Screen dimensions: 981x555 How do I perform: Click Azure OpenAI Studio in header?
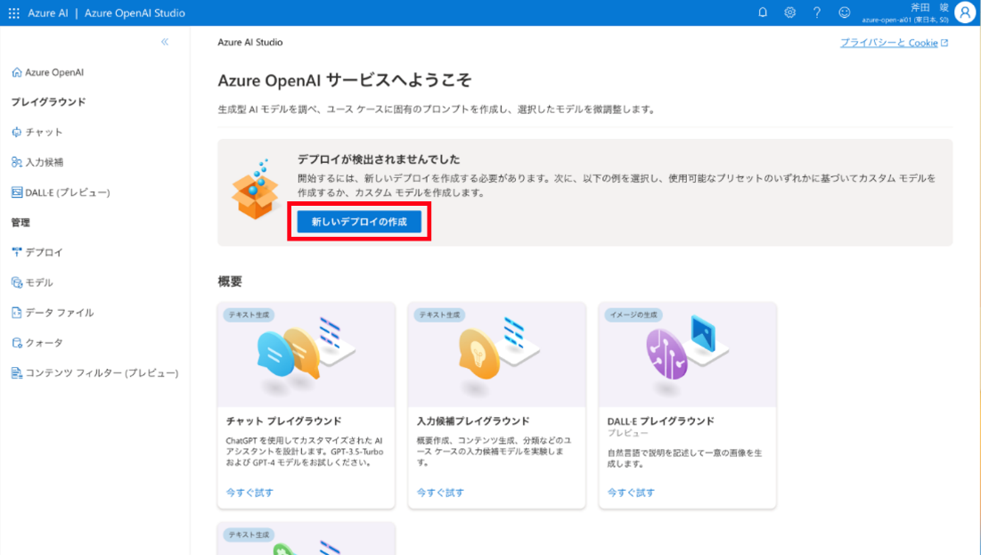click(x=135, y=12)
